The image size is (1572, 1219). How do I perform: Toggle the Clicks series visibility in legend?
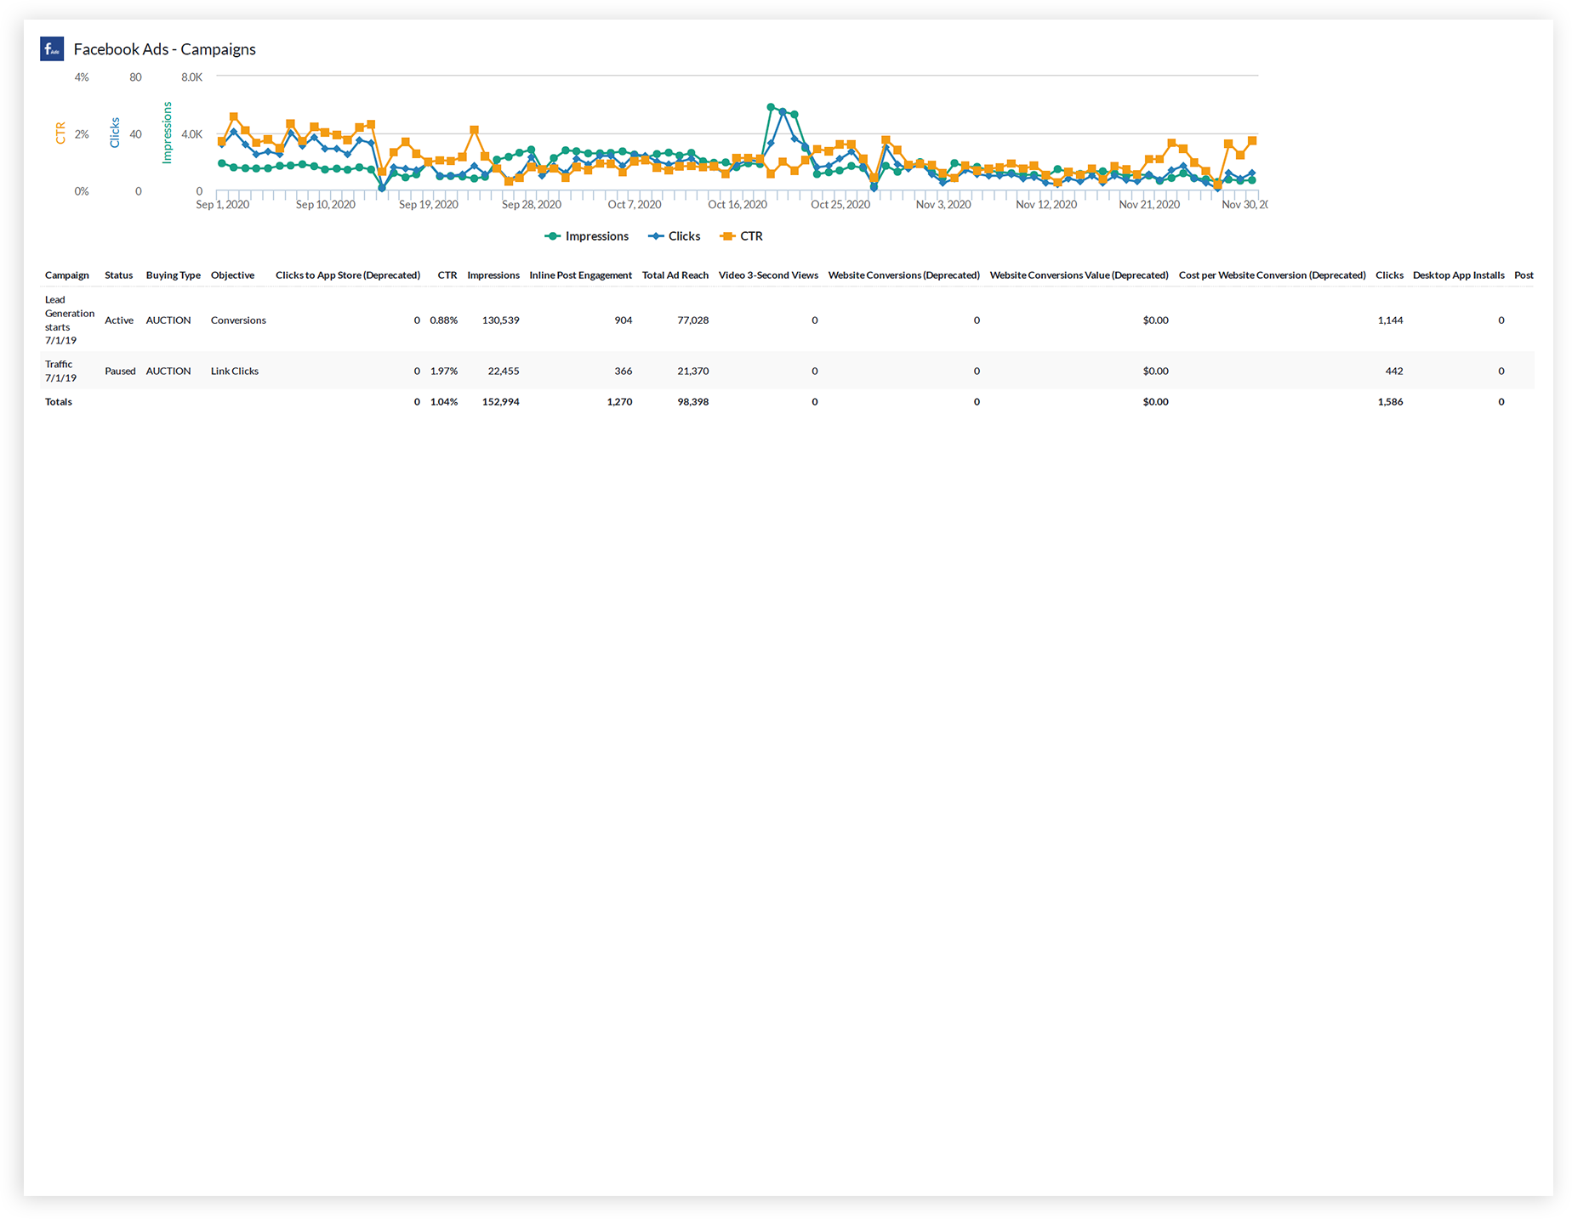683,236
